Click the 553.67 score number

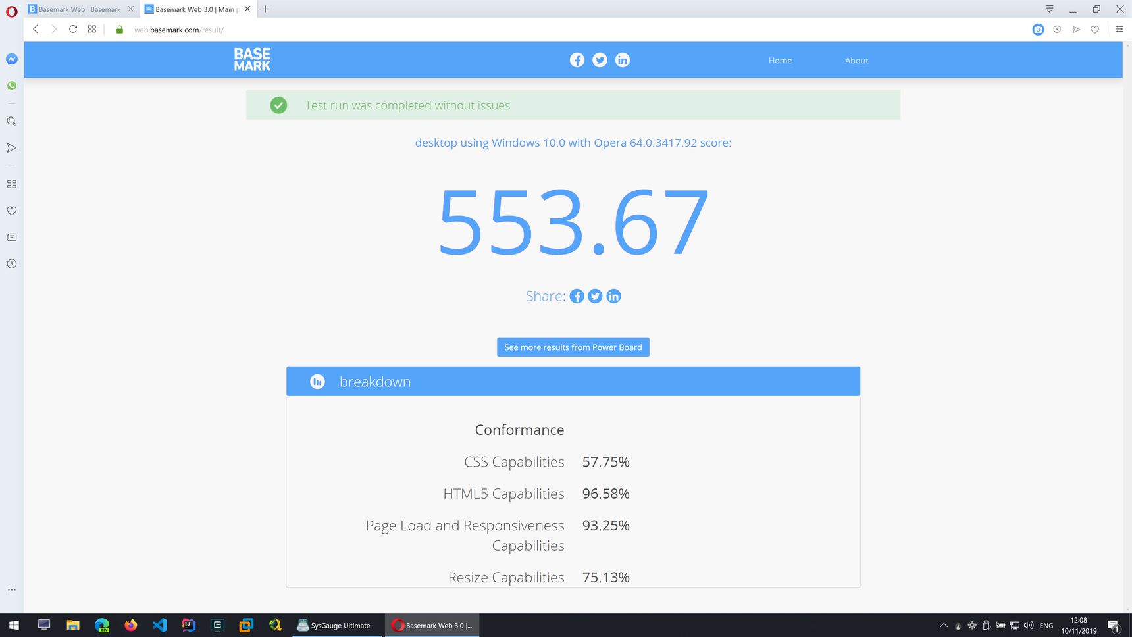573,222
